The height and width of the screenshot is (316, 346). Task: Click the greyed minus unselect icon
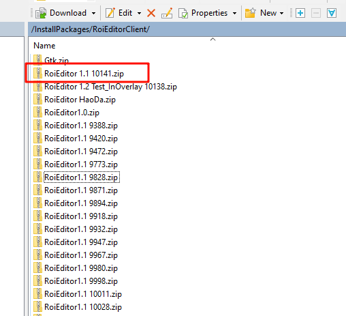click(316, 13)
